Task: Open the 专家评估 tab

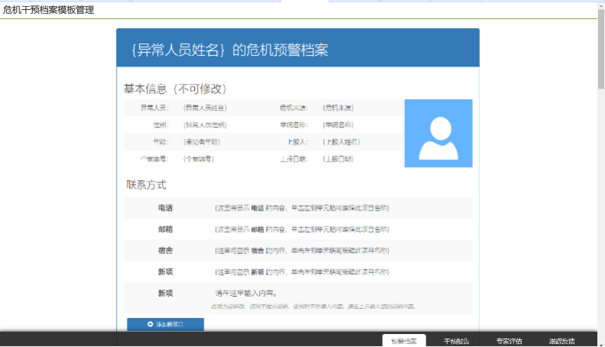Action: [x=509, y=341]
